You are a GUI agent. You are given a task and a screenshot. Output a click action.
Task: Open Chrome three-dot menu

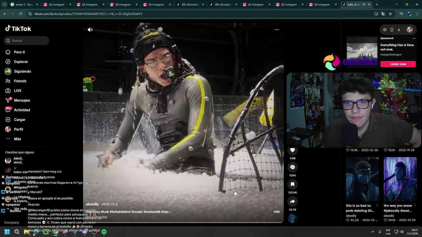tap(417, 14)
